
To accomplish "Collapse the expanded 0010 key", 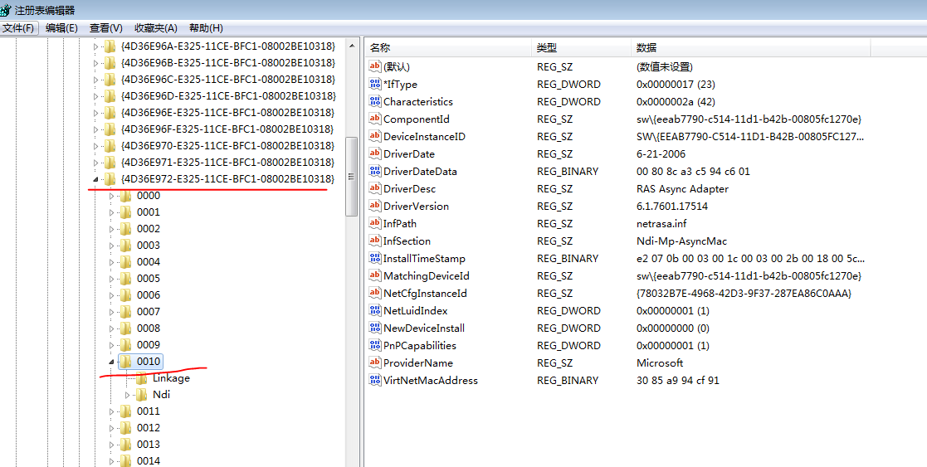I will point(112,362).
